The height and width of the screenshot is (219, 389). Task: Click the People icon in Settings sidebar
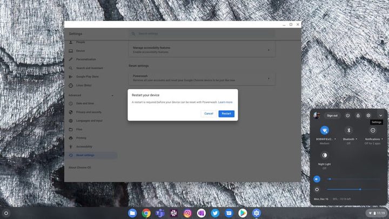71,42
